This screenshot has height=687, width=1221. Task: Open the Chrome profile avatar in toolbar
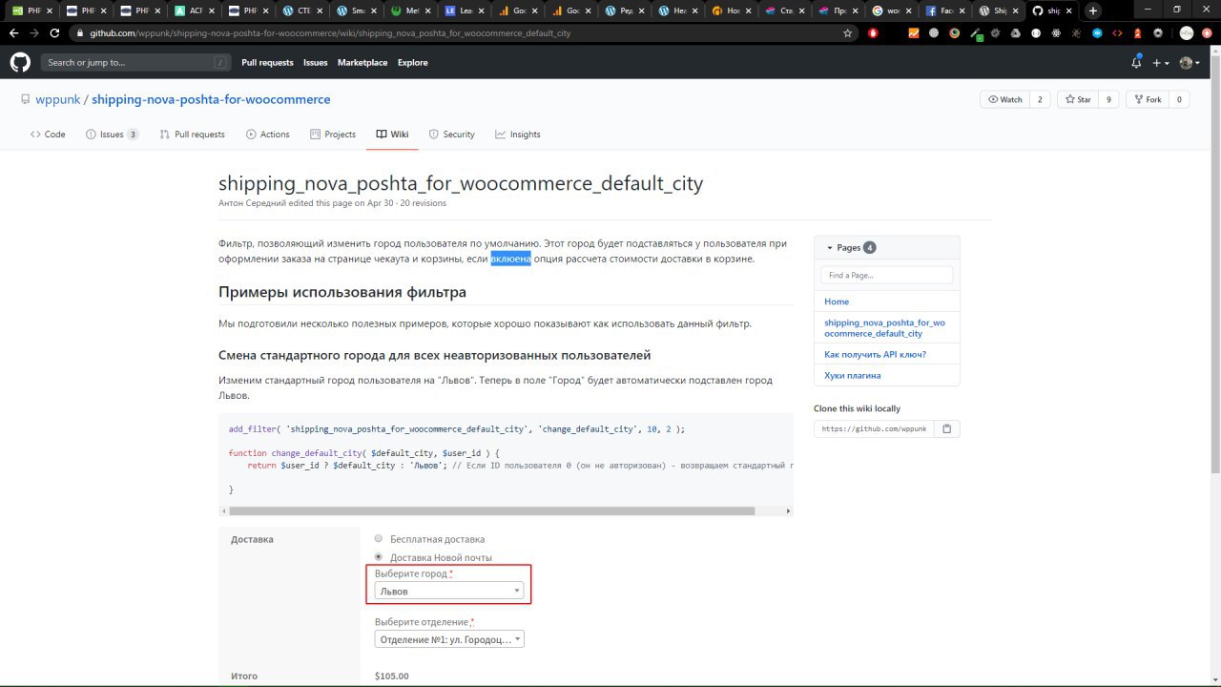point(1187,32)
